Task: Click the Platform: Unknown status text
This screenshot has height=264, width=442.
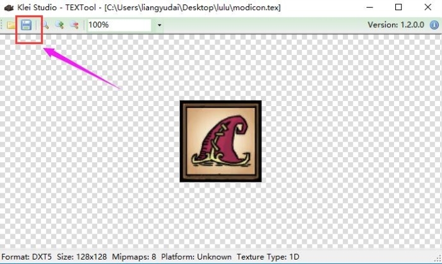Action: coord(196,257)
